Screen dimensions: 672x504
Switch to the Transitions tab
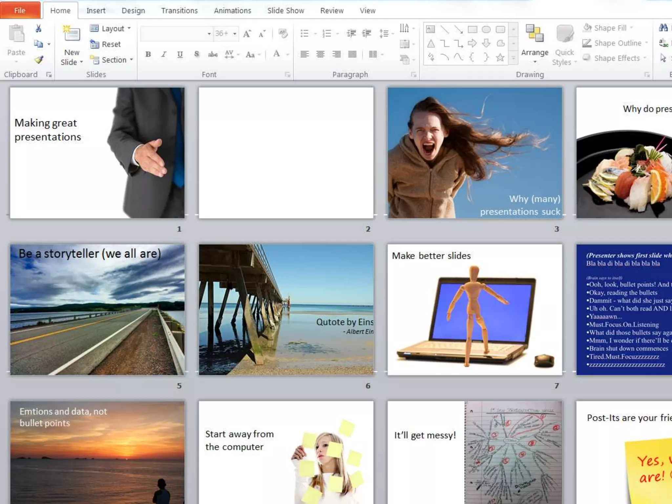pyautogui.click(x=179, y=10)
